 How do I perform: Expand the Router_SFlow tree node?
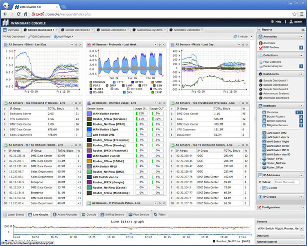(260, 168)
